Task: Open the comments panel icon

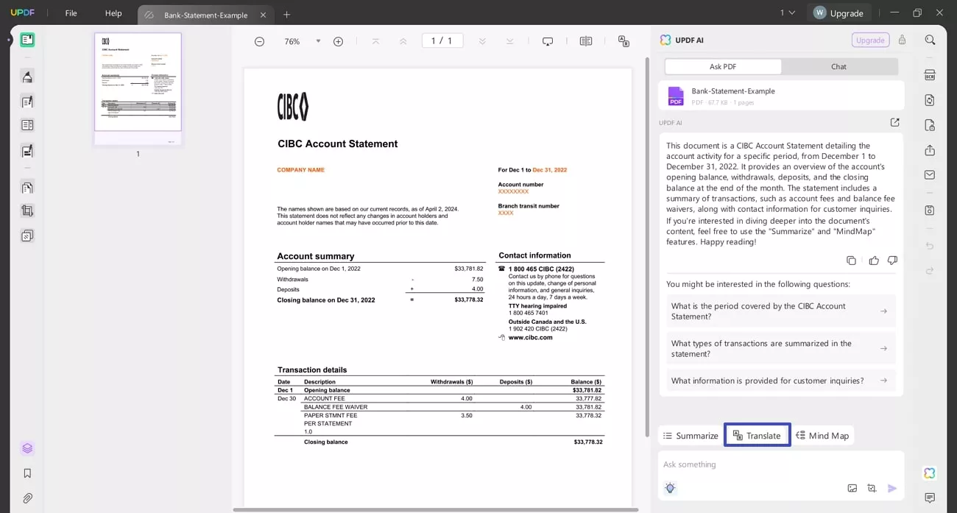Action: tap(930, 498)
